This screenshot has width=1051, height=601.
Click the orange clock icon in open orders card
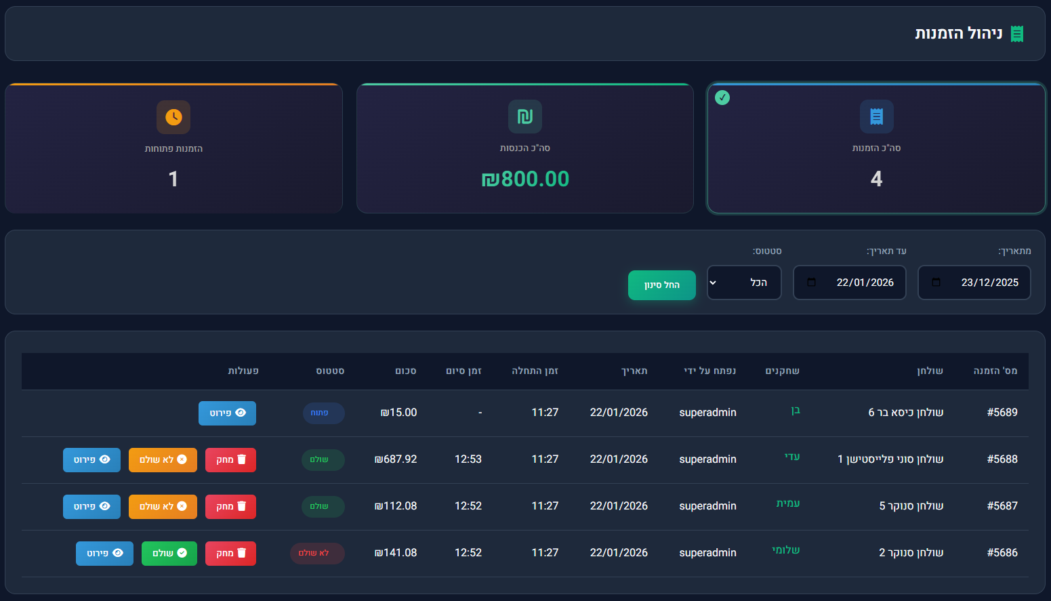pos(173,117)
